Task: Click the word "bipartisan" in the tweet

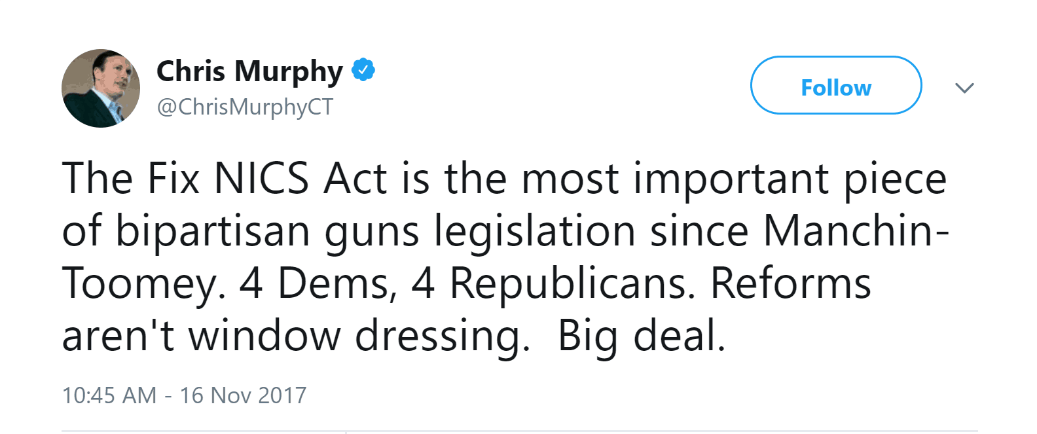Action: pos(213,231)
